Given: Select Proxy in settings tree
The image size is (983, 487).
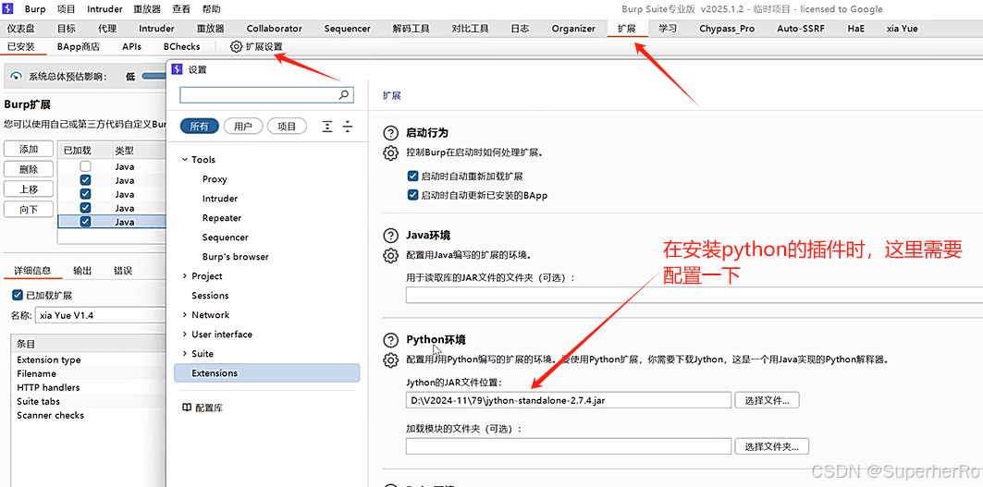Looking at the screenshot, I should [x=215, y=179].
